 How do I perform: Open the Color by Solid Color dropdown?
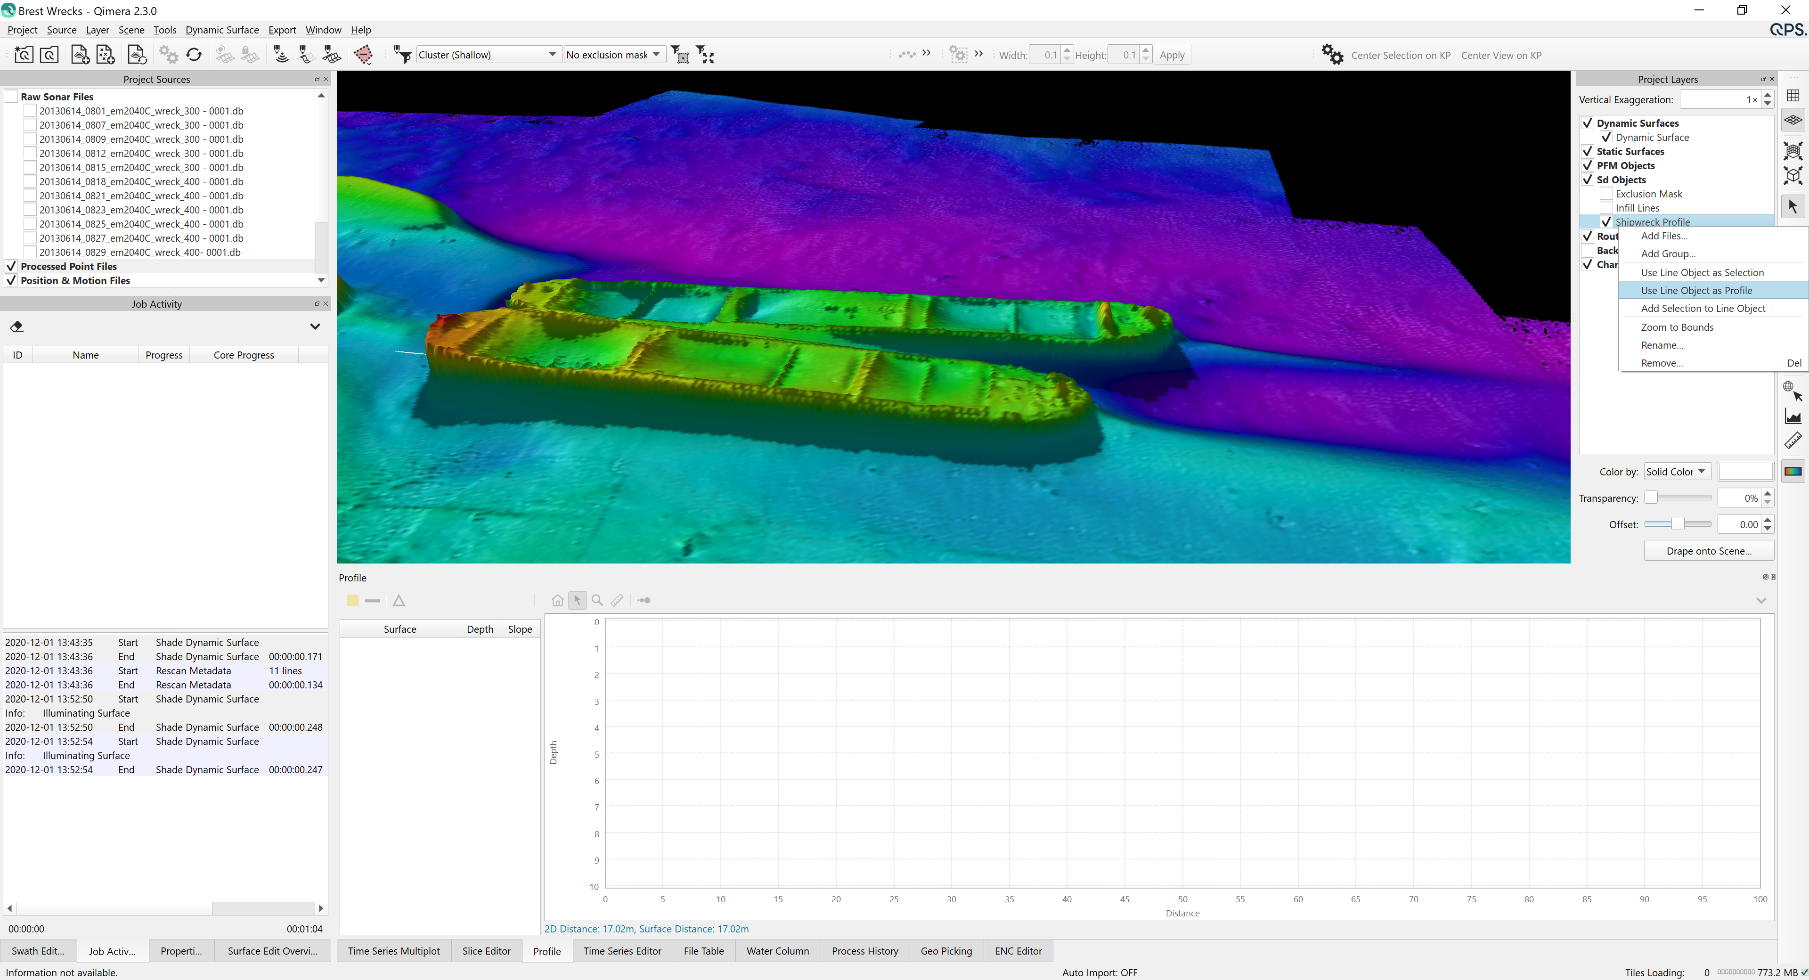1676,472
